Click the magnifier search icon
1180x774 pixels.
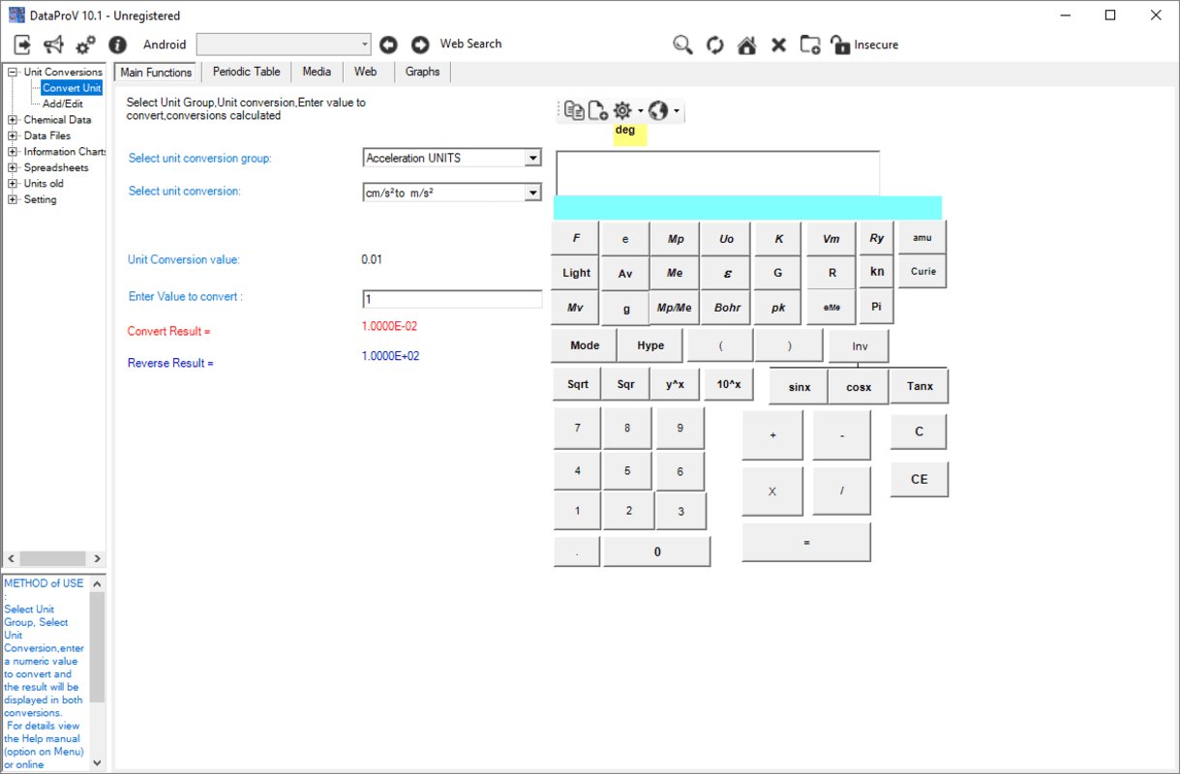683,45
